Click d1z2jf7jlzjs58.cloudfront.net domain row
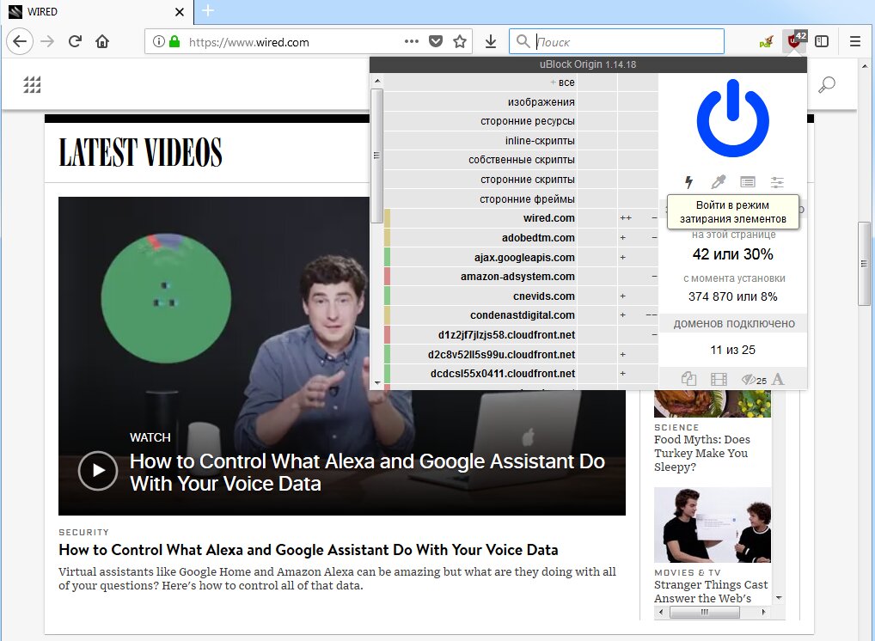The height and width of the screenshot is (641, 875). [x=480, y=335]
